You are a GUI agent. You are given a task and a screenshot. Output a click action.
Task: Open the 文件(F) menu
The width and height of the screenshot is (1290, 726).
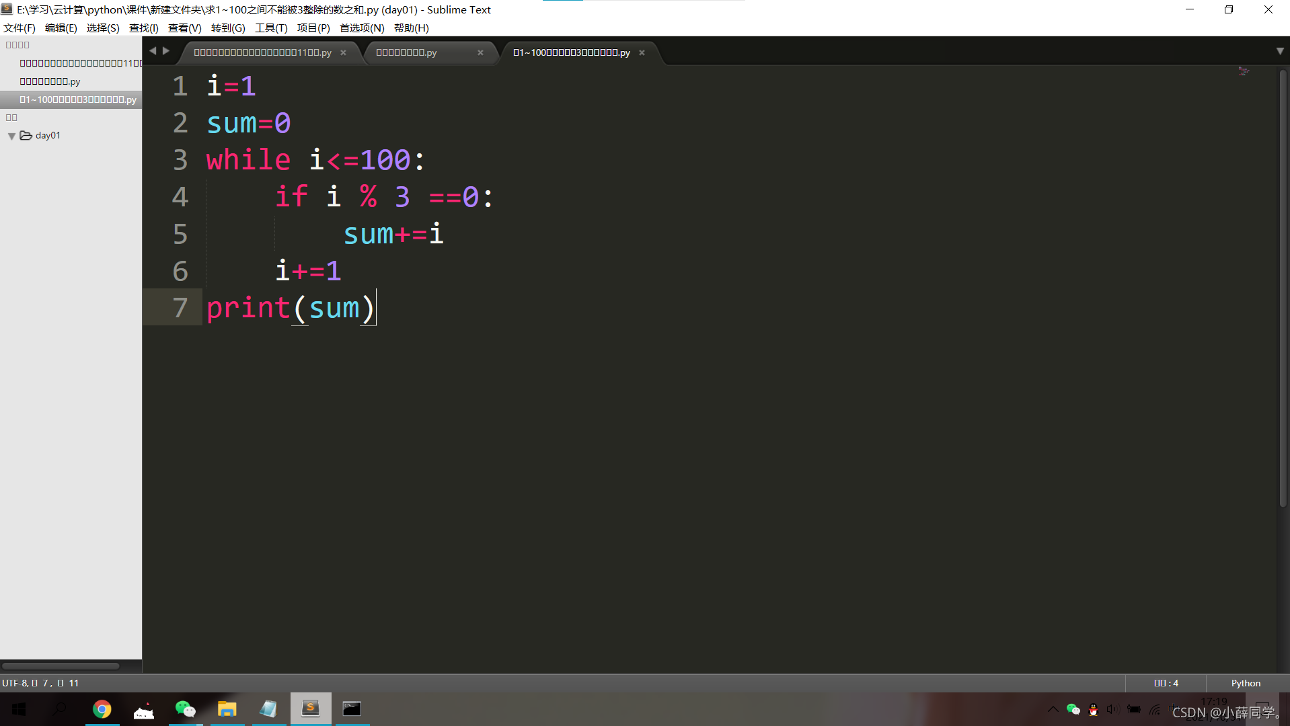pos(19,28)
